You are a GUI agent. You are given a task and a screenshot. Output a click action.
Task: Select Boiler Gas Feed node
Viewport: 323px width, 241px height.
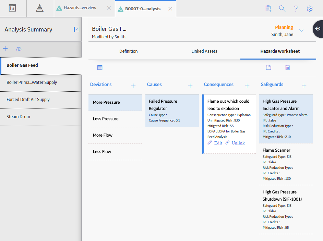pos(41,65)
